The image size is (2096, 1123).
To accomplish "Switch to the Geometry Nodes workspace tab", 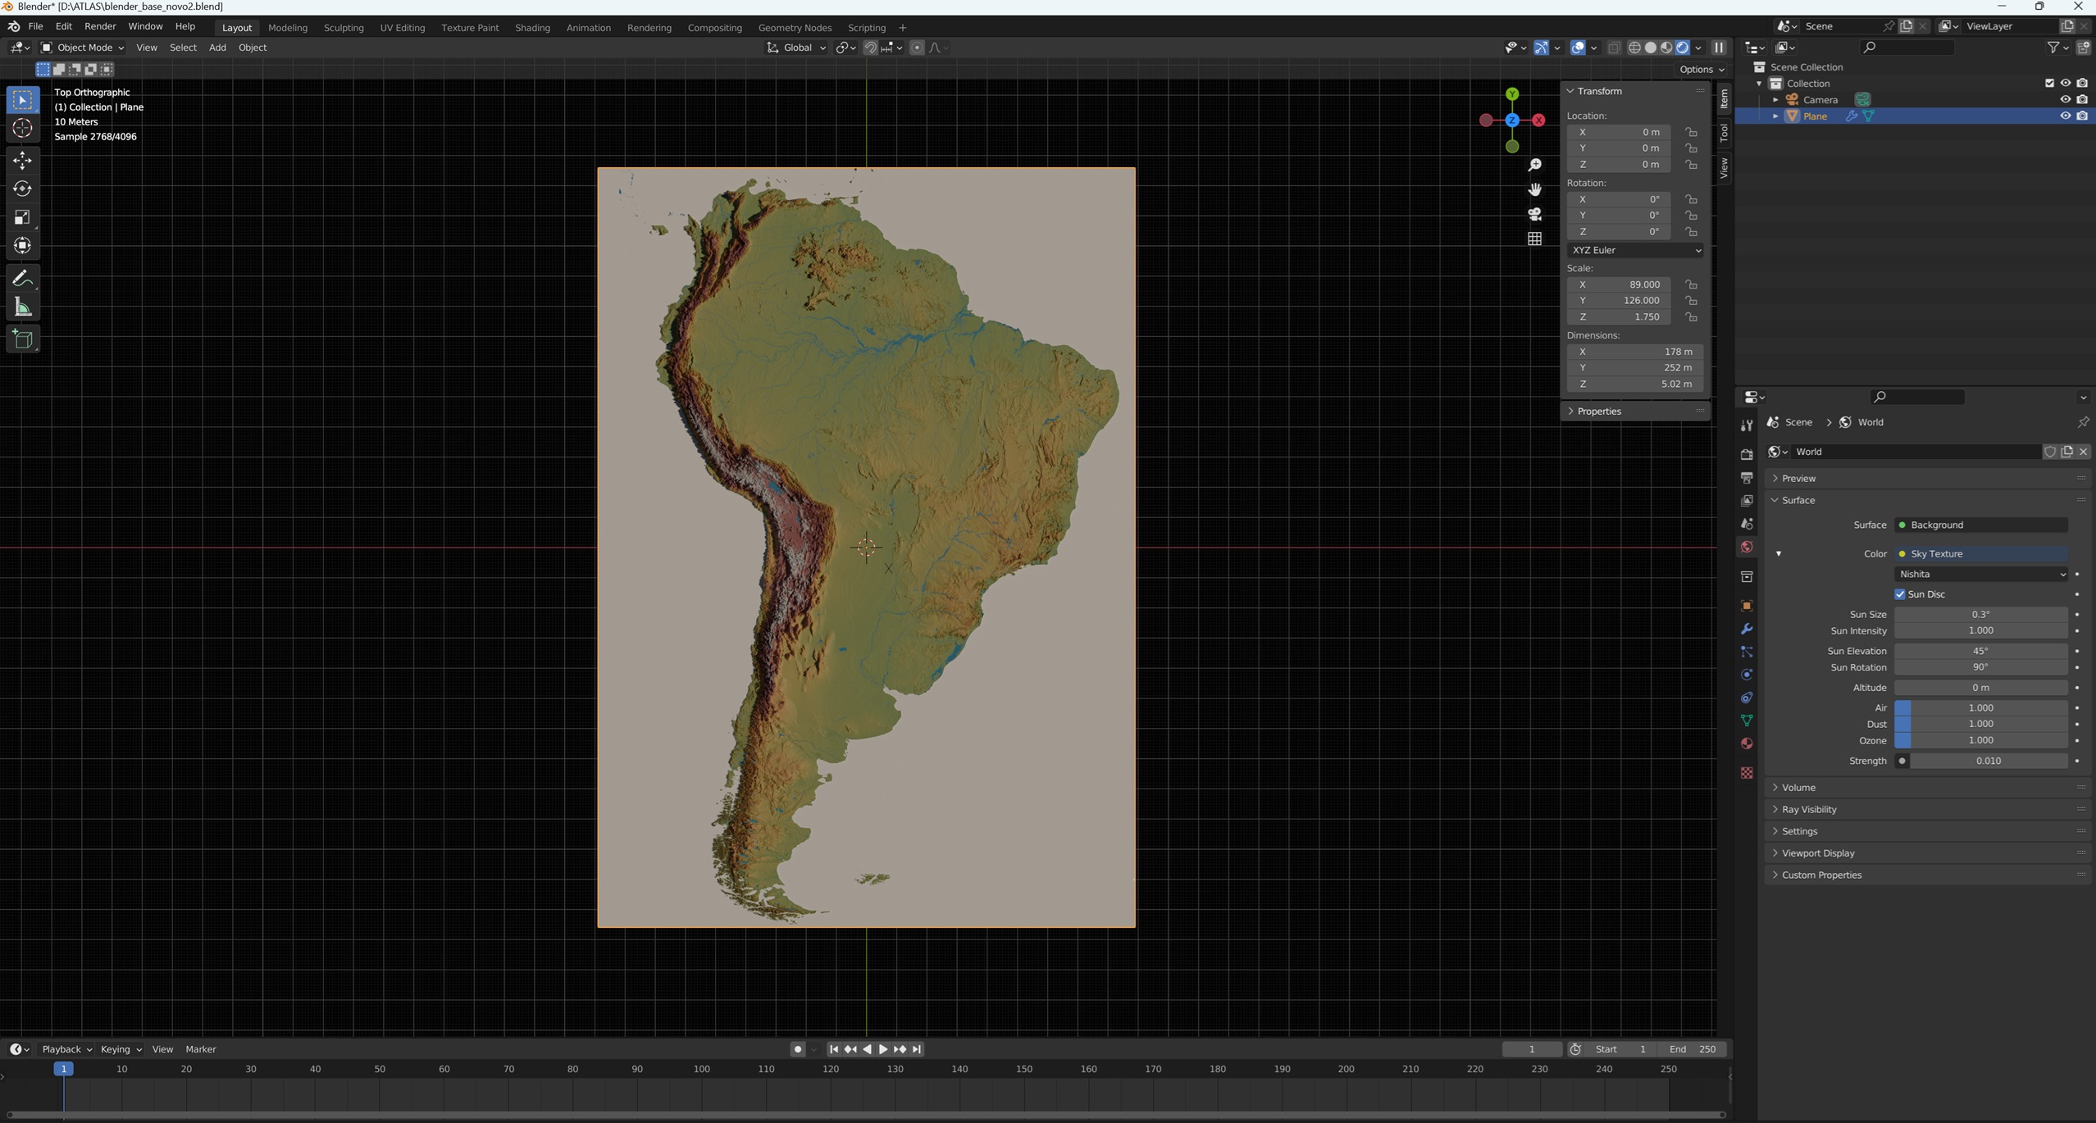I will pos(795,28).
